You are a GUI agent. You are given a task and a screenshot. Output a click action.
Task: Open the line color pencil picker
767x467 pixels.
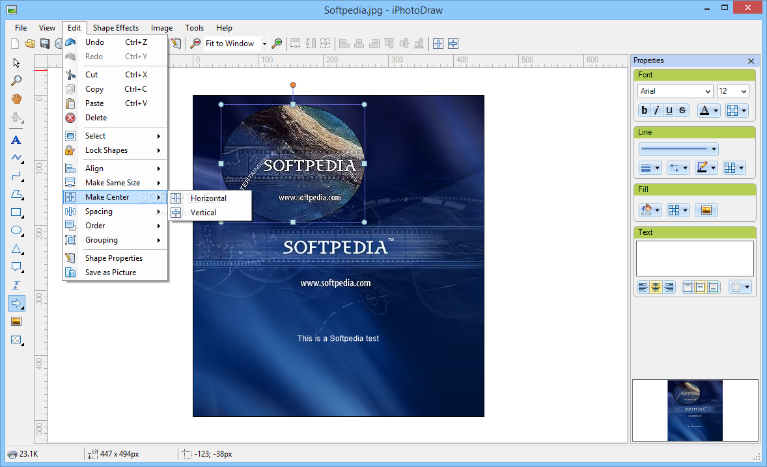706,168
